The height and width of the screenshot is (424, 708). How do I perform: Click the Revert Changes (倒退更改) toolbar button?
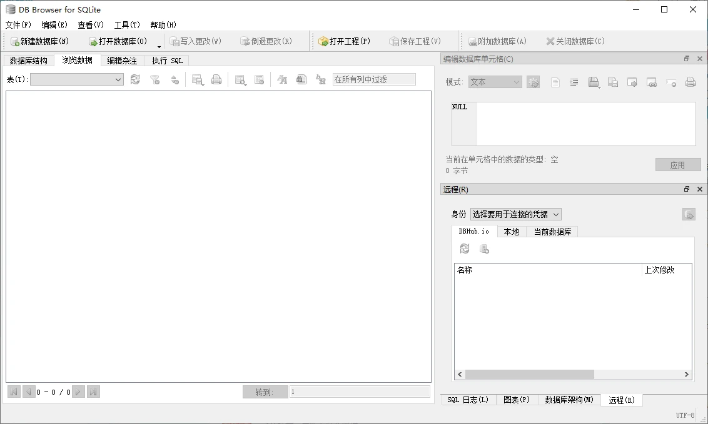(x=266, y=41)
